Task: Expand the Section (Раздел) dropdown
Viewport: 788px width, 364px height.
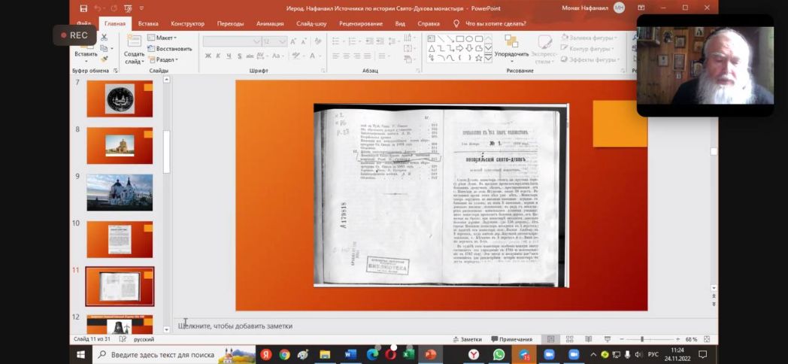Action: click(165, 59)
